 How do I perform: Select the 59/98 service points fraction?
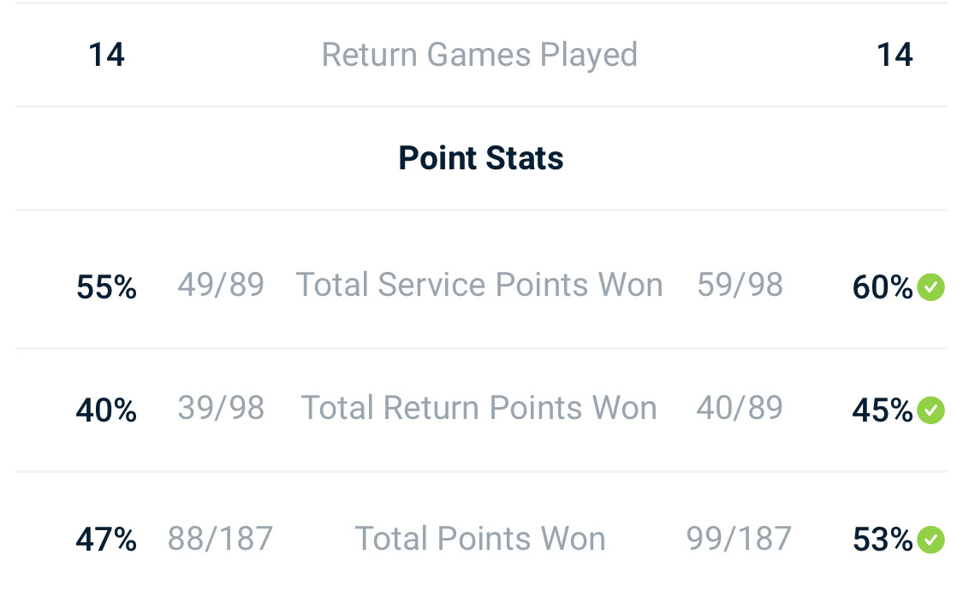[740, 285]
